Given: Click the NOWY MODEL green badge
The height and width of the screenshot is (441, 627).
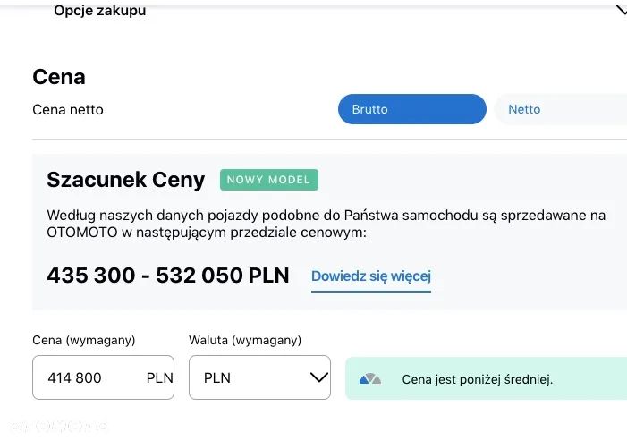Looking at the screenshot, I should (x=268, y=180).
